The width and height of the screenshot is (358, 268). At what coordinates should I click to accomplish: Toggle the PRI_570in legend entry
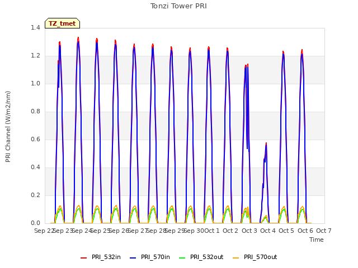[150, 257]
